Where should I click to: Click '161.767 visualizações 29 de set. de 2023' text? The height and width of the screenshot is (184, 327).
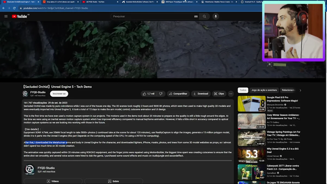46,103
